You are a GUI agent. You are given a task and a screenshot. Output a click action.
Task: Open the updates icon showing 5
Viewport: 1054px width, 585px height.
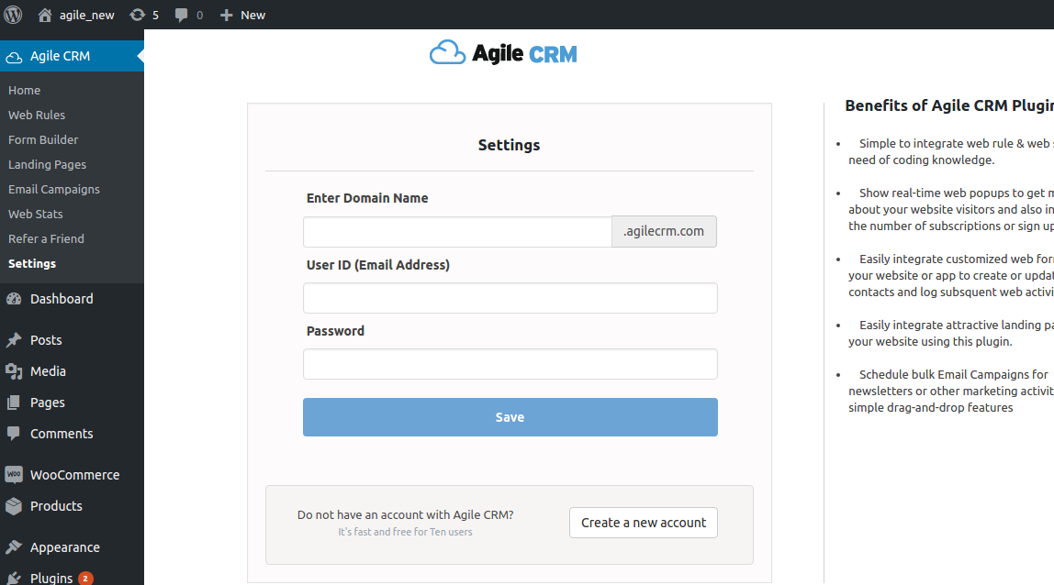[x=137, y=15]
